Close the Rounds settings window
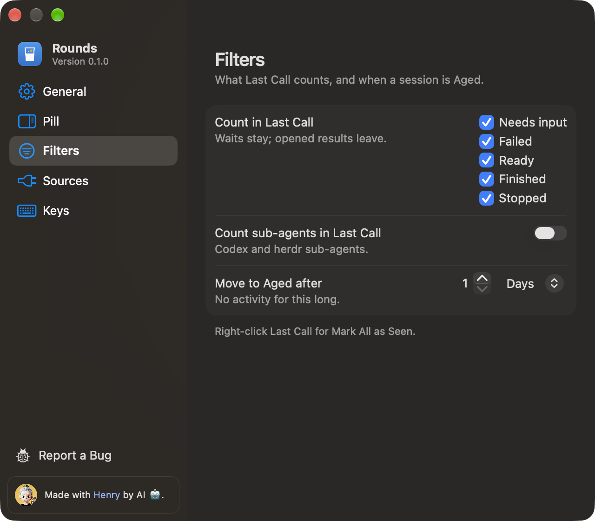 tap(15, 15)
